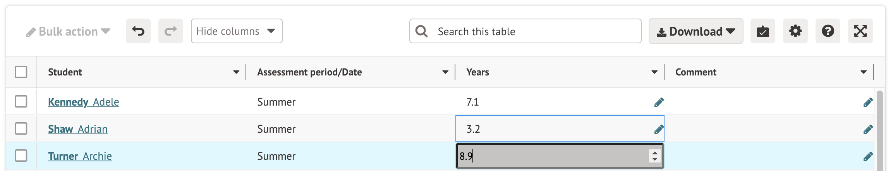Open the Bulk action menu
Viewport: 893px width, 171px height.
(69, 31)
